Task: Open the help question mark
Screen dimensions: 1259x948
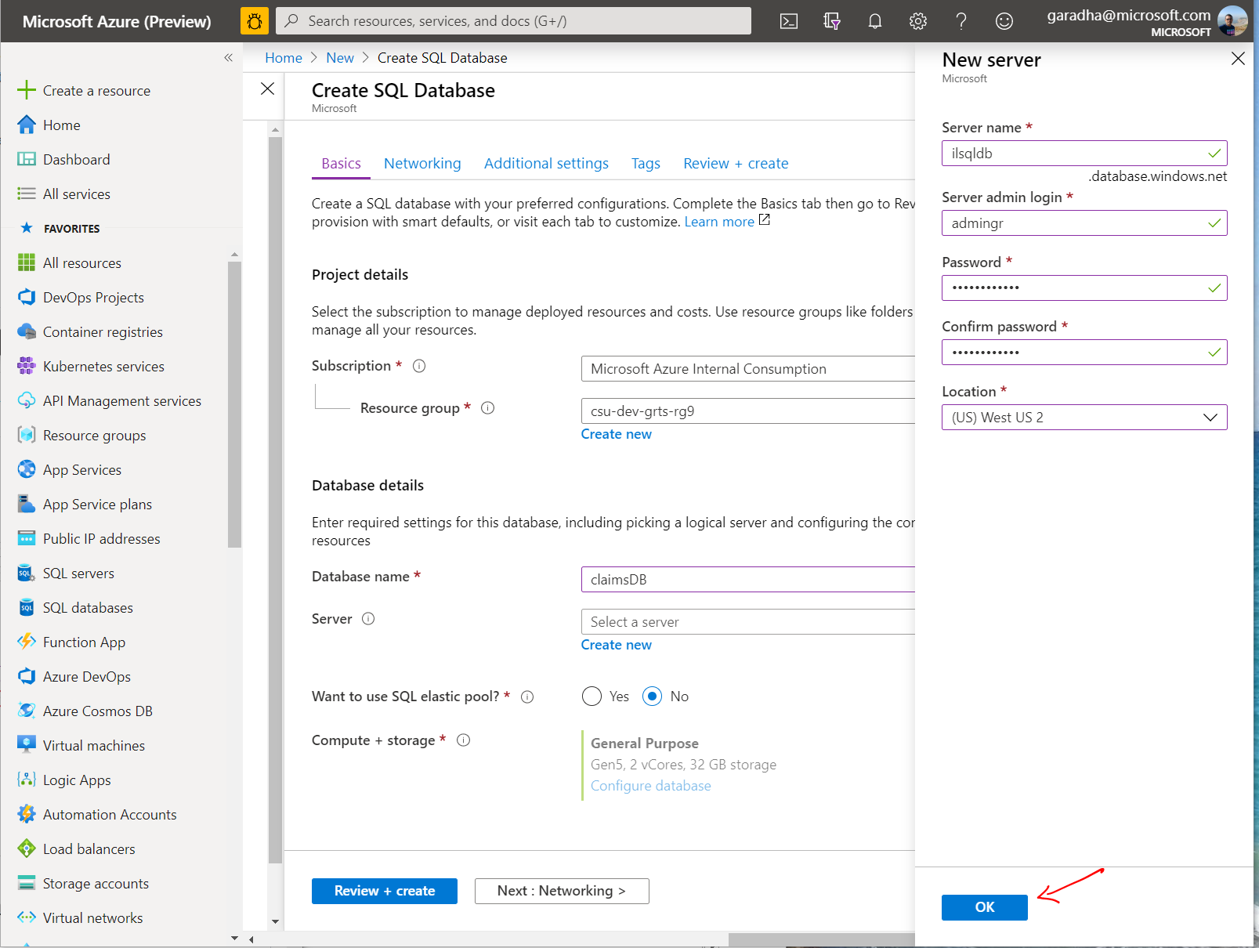Action: tap(961, 21)
